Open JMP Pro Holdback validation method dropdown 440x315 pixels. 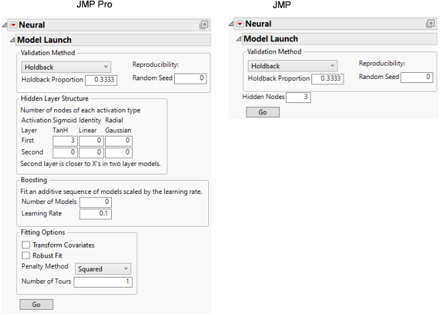tap(66, 67)
